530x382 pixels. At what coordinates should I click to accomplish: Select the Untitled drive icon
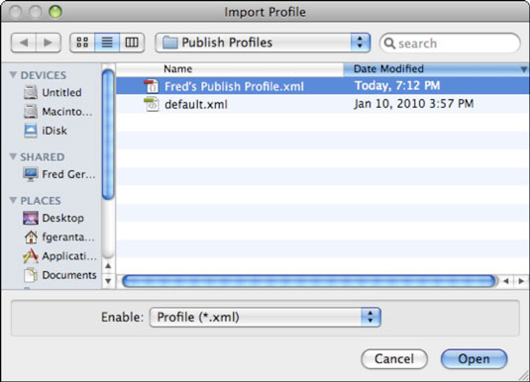tap(31, 92)
